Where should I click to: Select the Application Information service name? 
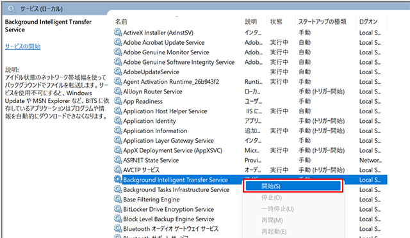(x=155, y=131)
